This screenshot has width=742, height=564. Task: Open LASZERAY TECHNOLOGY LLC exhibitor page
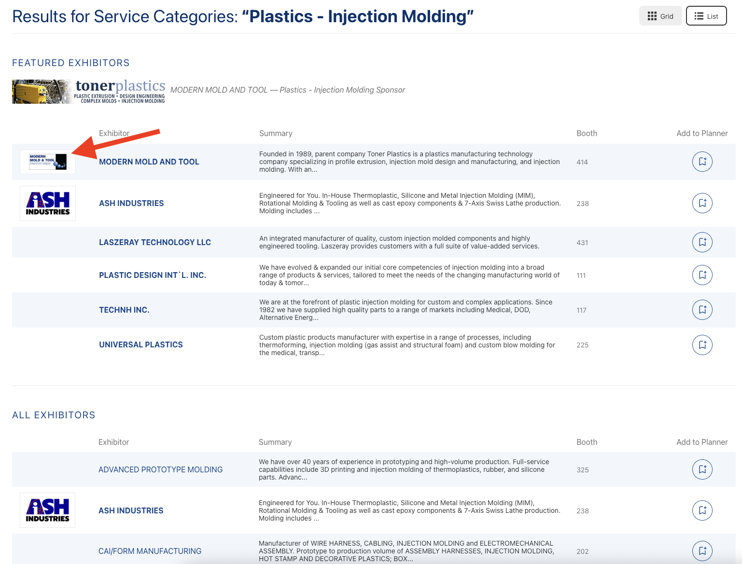tap(154, 243)
